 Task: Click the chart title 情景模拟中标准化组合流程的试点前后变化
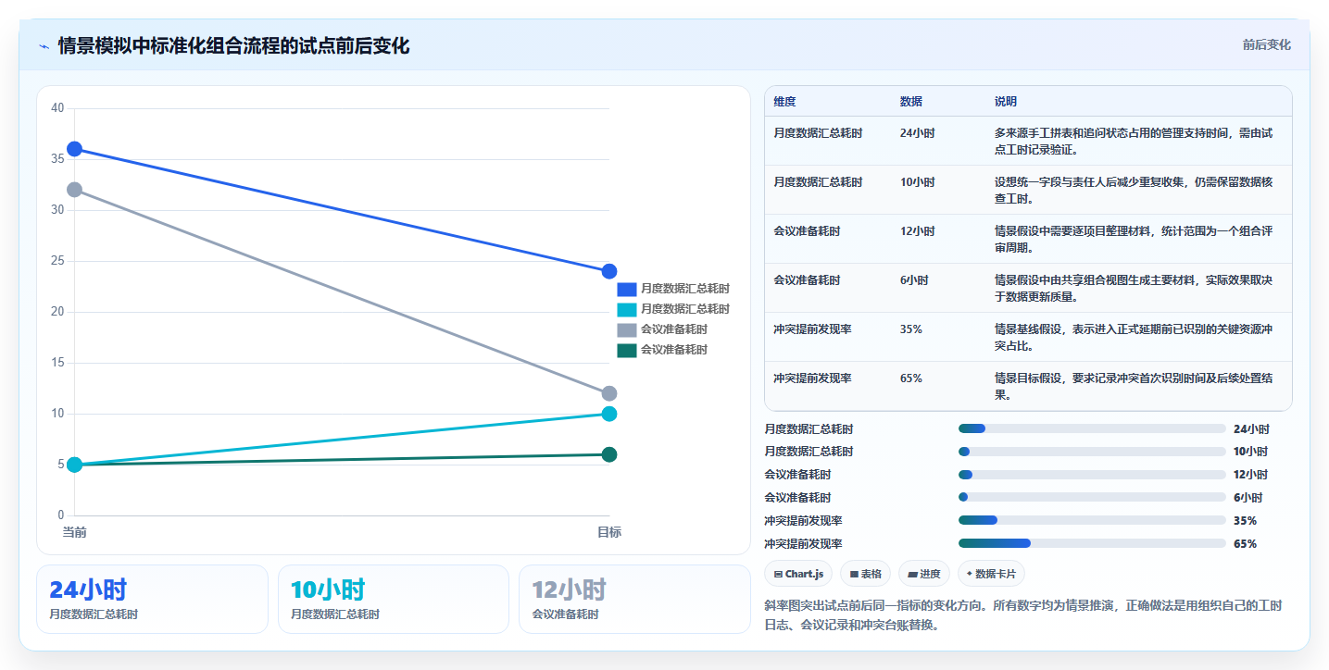click(233, 46)
